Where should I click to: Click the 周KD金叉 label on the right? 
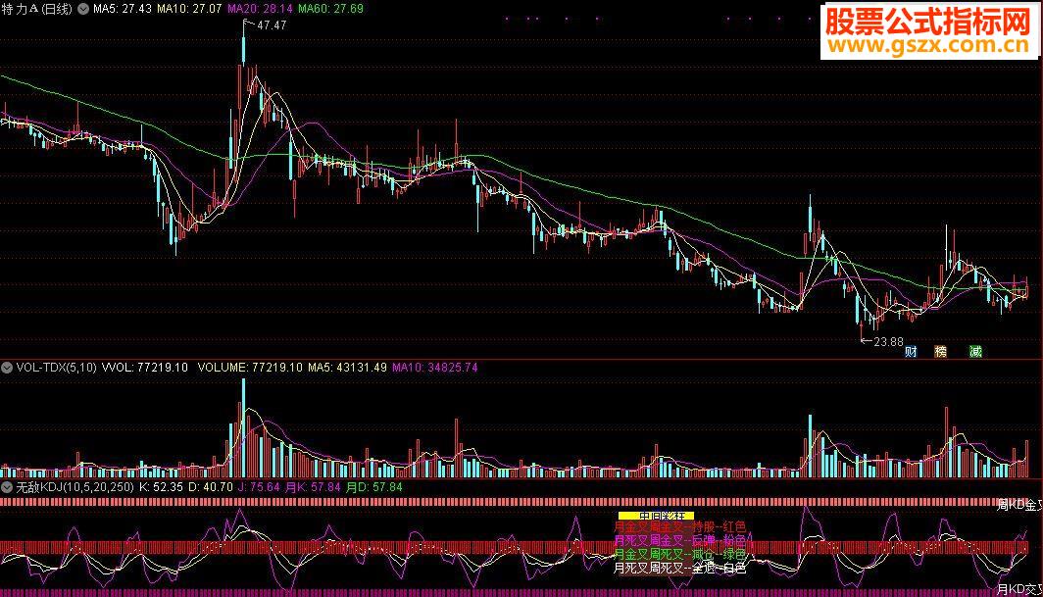pyautogui.click(x=1019, y=506)
